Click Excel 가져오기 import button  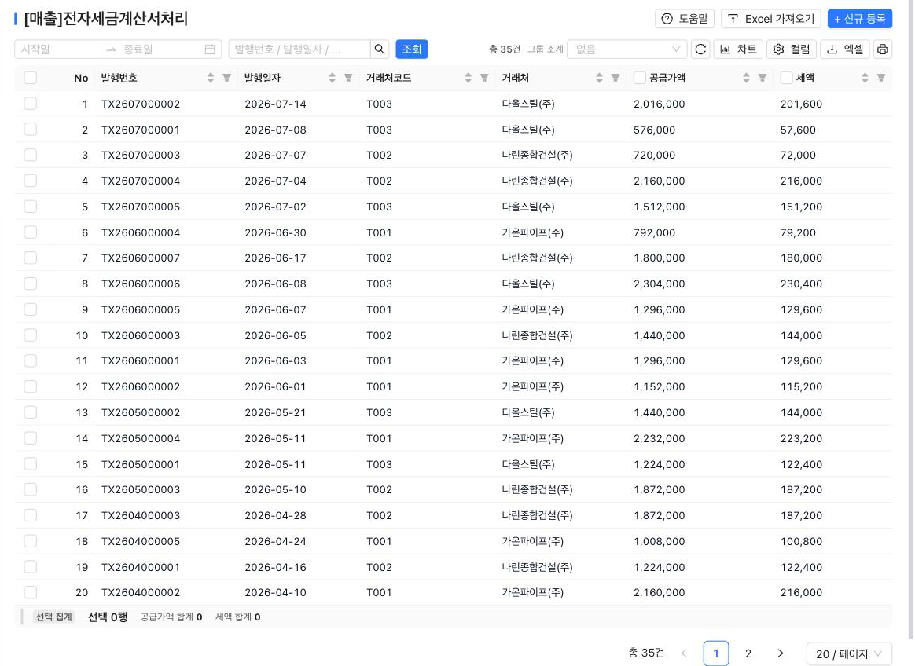tap(771, 19)
